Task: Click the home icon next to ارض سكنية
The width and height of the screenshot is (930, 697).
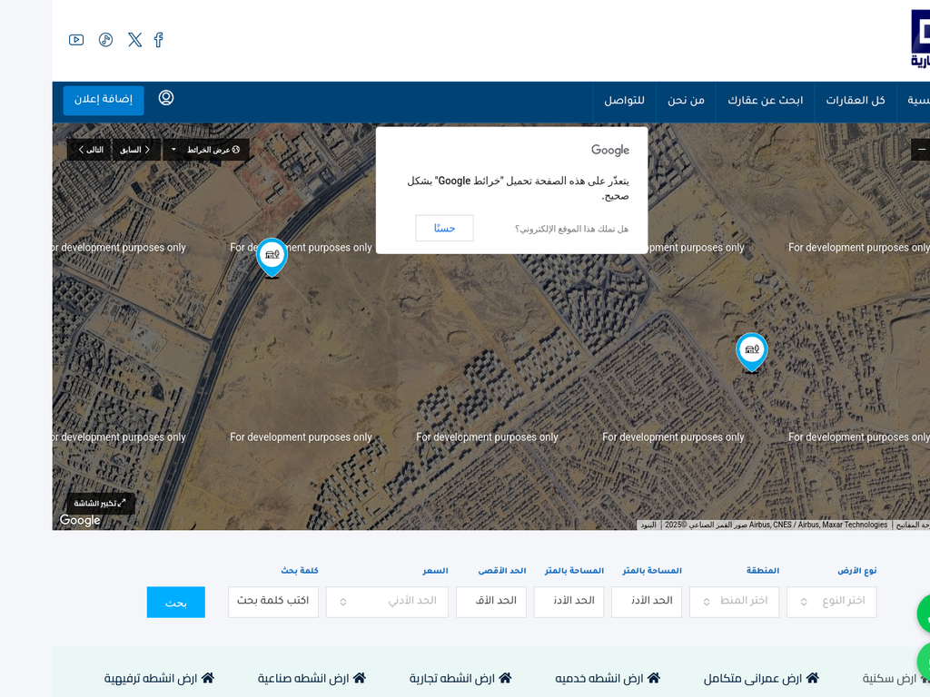Action: coord(923,678)
